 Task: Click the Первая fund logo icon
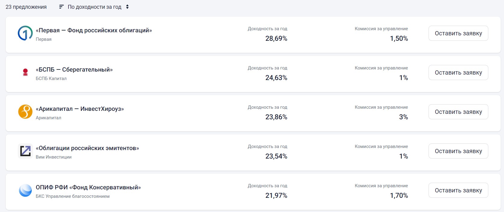25,33
